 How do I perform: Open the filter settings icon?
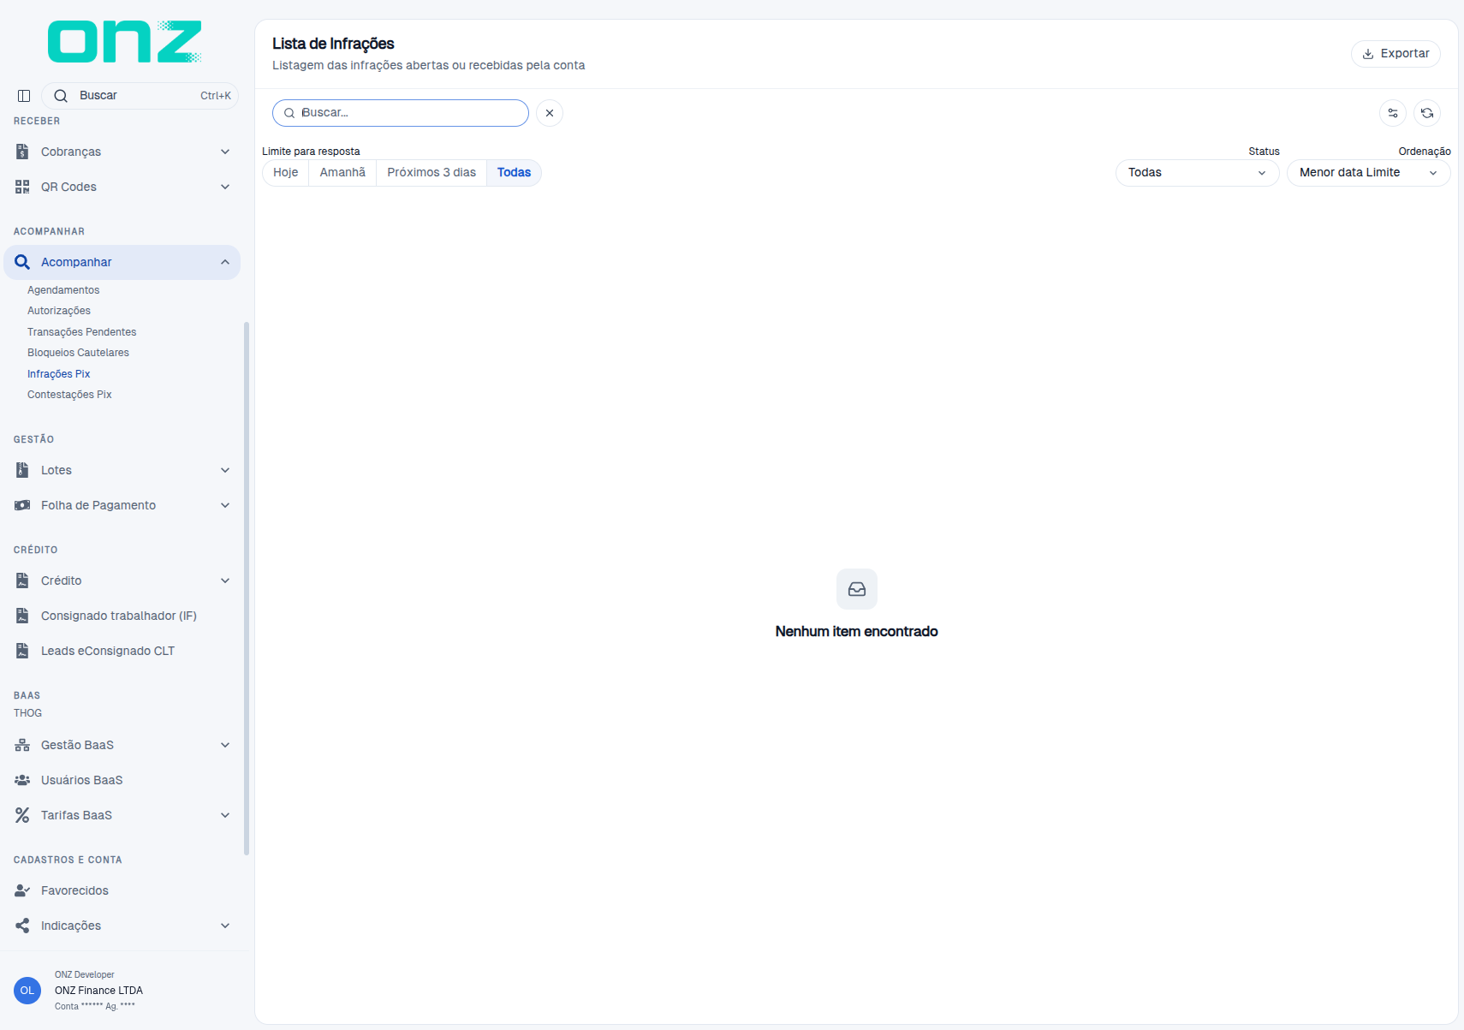coord(1393,113)
